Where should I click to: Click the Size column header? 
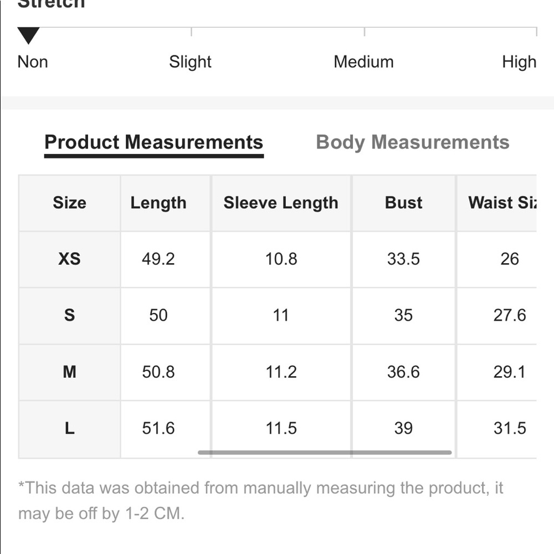click(x=69, y=203)
